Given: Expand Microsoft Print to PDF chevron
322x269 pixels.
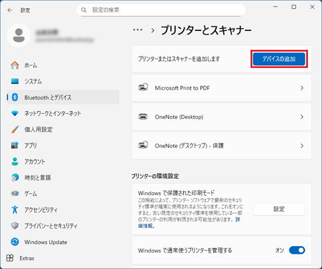Looking at the screenshot, I should point(302,88).
